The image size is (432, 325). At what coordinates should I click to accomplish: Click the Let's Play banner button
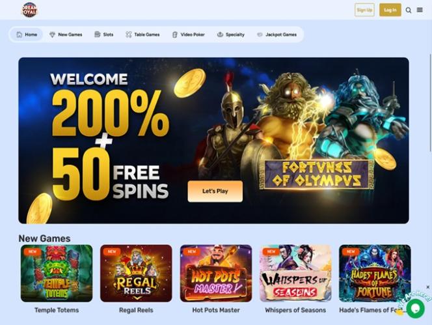pyautogui.click(x=215, y=191)
